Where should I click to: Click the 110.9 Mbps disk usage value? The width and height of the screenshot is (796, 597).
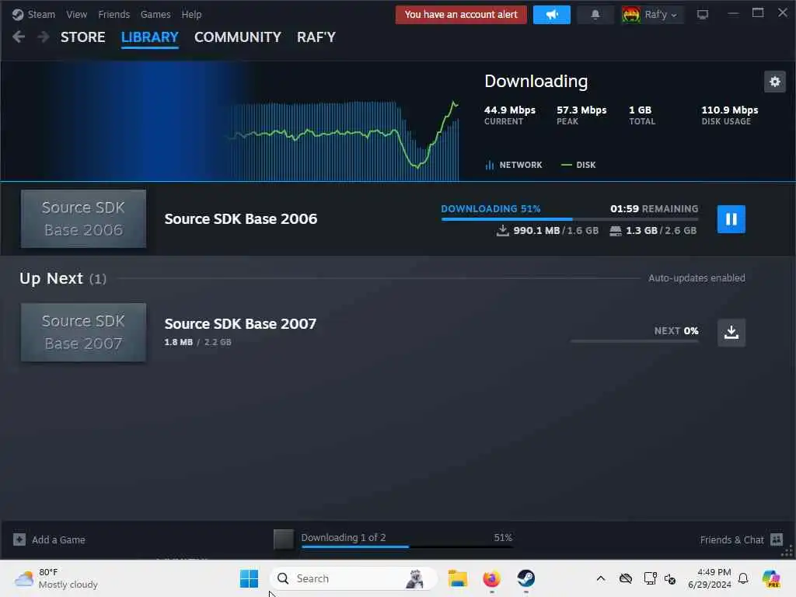tap(729, 110)
